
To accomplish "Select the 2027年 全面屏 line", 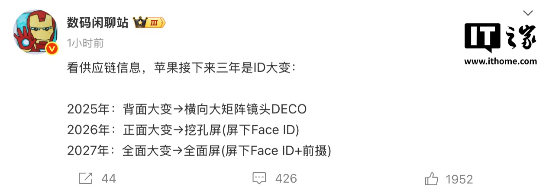I will [x=199, y=151].
